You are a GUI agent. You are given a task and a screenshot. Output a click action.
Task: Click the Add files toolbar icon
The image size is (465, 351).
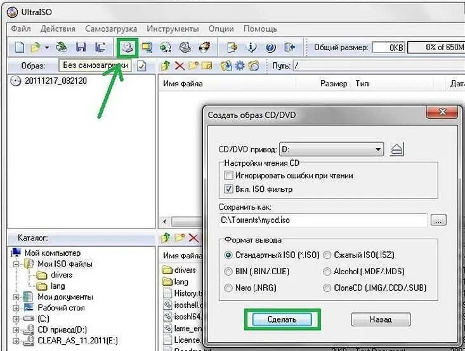click(x=232, y=48)
